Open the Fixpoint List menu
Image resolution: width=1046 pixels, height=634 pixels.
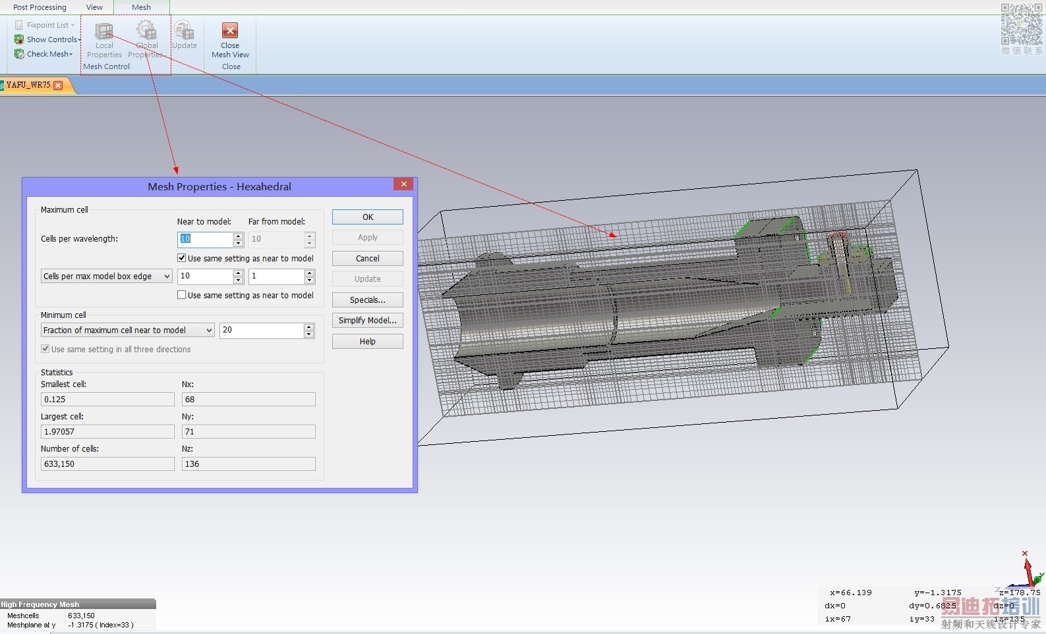(47, 25)
